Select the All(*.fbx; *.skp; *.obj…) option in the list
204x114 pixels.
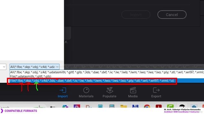(107, 72)
